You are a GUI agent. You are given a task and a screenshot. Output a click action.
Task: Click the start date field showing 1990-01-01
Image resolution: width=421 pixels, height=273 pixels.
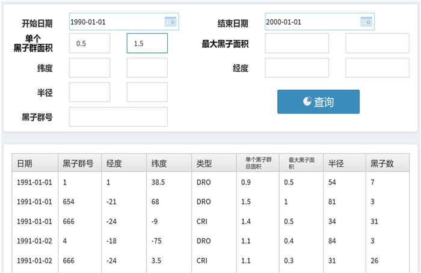point(115,22)
